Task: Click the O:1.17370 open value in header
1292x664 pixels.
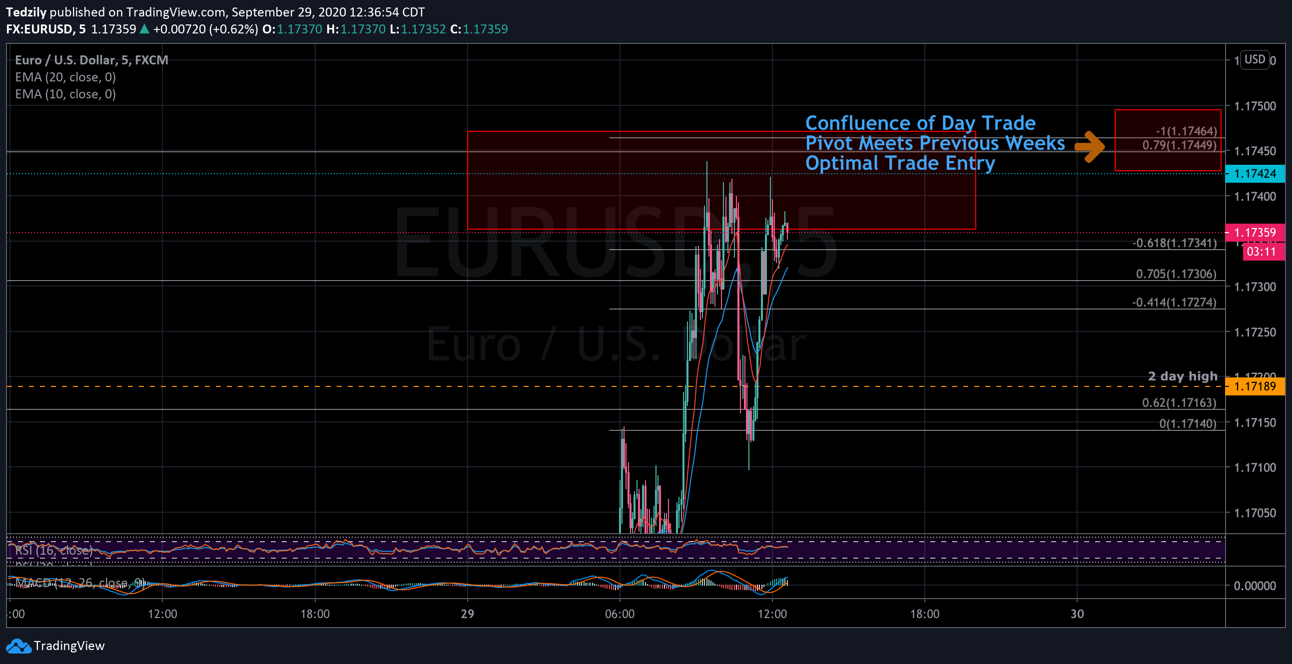Action: point(292,29)
